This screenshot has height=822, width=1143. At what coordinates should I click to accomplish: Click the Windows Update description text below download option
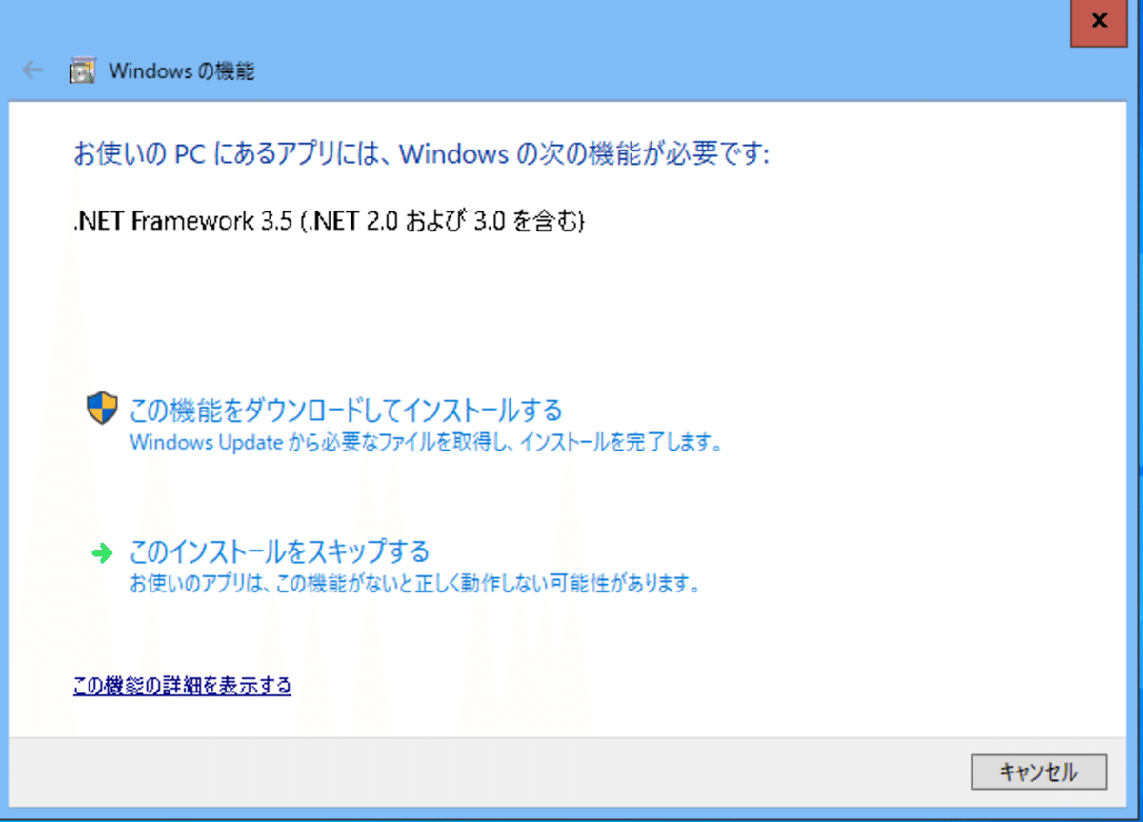(424, 442)
